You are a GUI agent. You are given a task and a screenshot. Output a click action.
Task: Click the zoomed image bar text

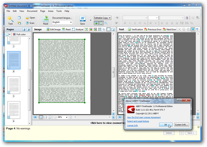click(x=107, y=123)
